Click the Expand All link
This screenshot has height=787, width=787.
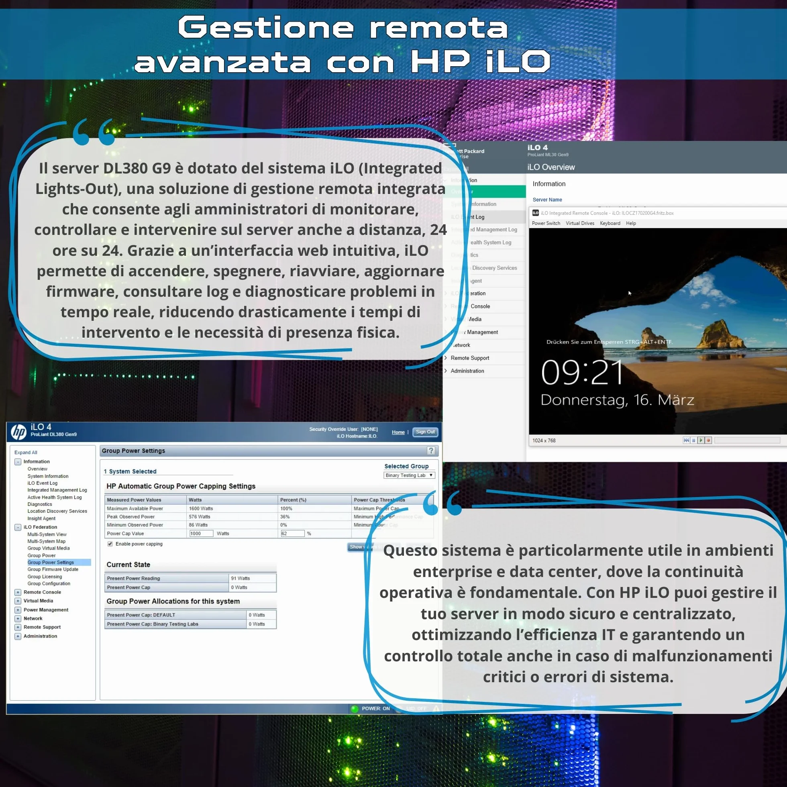pyautogui.click(x=26, y=452)
